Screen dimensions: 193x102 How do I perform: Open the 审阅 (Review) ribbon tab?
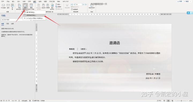pyautogui.click(x=40, y=2)
